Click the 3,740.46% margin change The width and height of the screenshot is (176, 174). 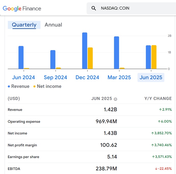(x=161, y=145)
